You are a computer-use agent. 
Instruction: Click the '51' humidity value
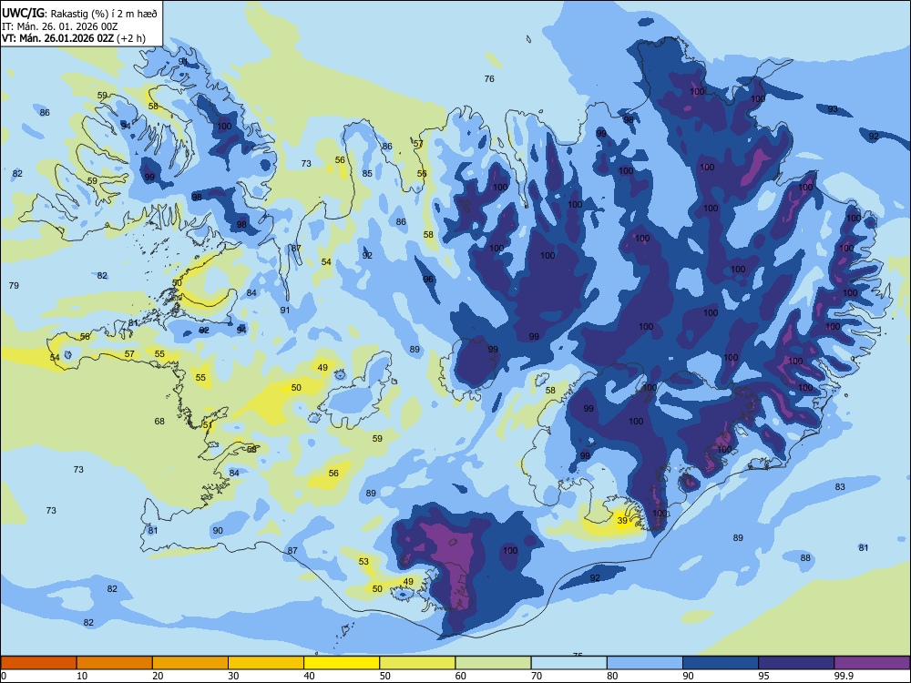pyautogui.click(x=208, y=425)
